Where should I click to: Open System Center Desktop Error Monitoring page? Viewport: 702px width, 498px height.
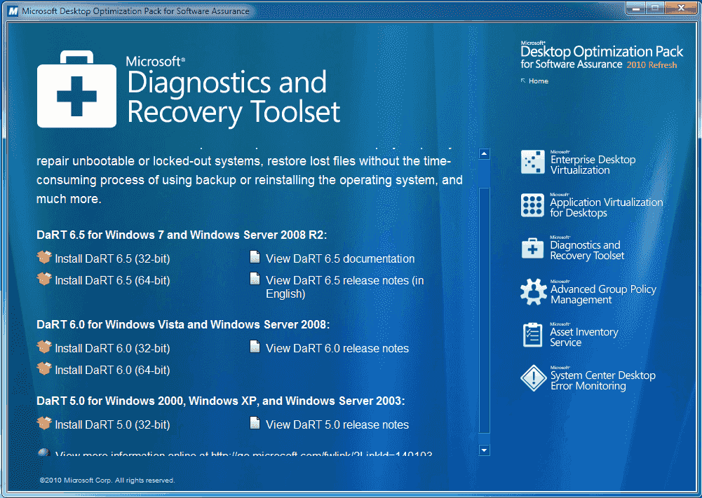(x=602, y=380)
